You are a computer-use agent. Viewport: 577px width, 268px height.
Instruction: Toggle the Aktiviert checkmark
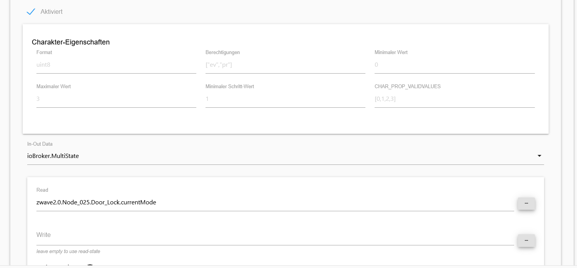coord(31,12)
